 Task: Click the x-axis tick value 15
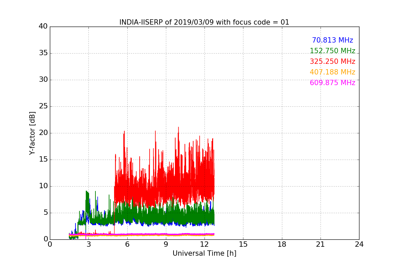pos(243,244)
